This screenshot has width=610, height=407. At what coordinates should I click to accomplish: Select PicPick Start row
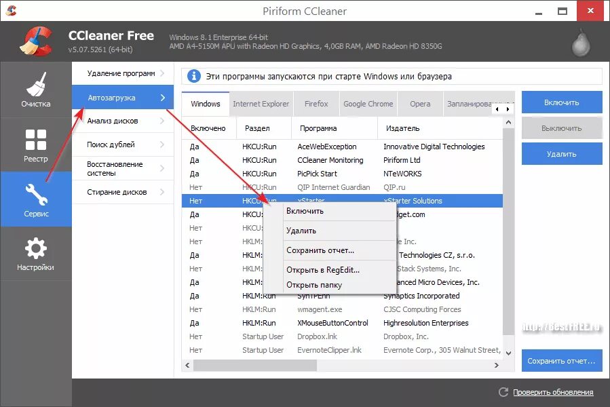tap(343, 174)
